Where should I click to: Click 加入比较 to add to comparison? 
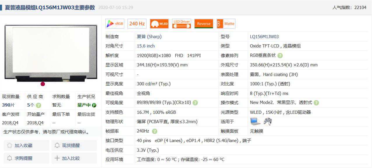74,158
